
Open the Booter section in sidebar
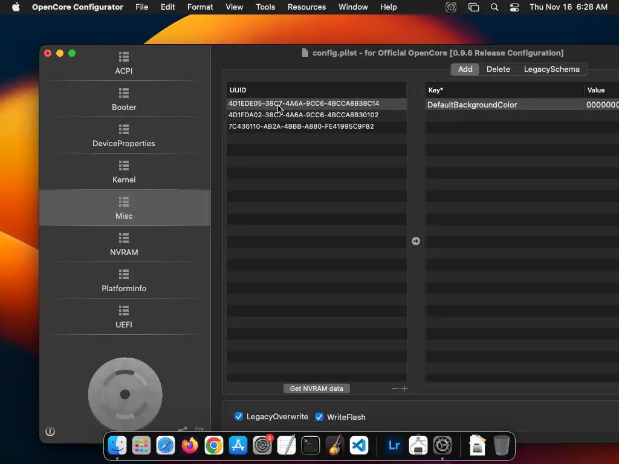[x=124, y=100]
